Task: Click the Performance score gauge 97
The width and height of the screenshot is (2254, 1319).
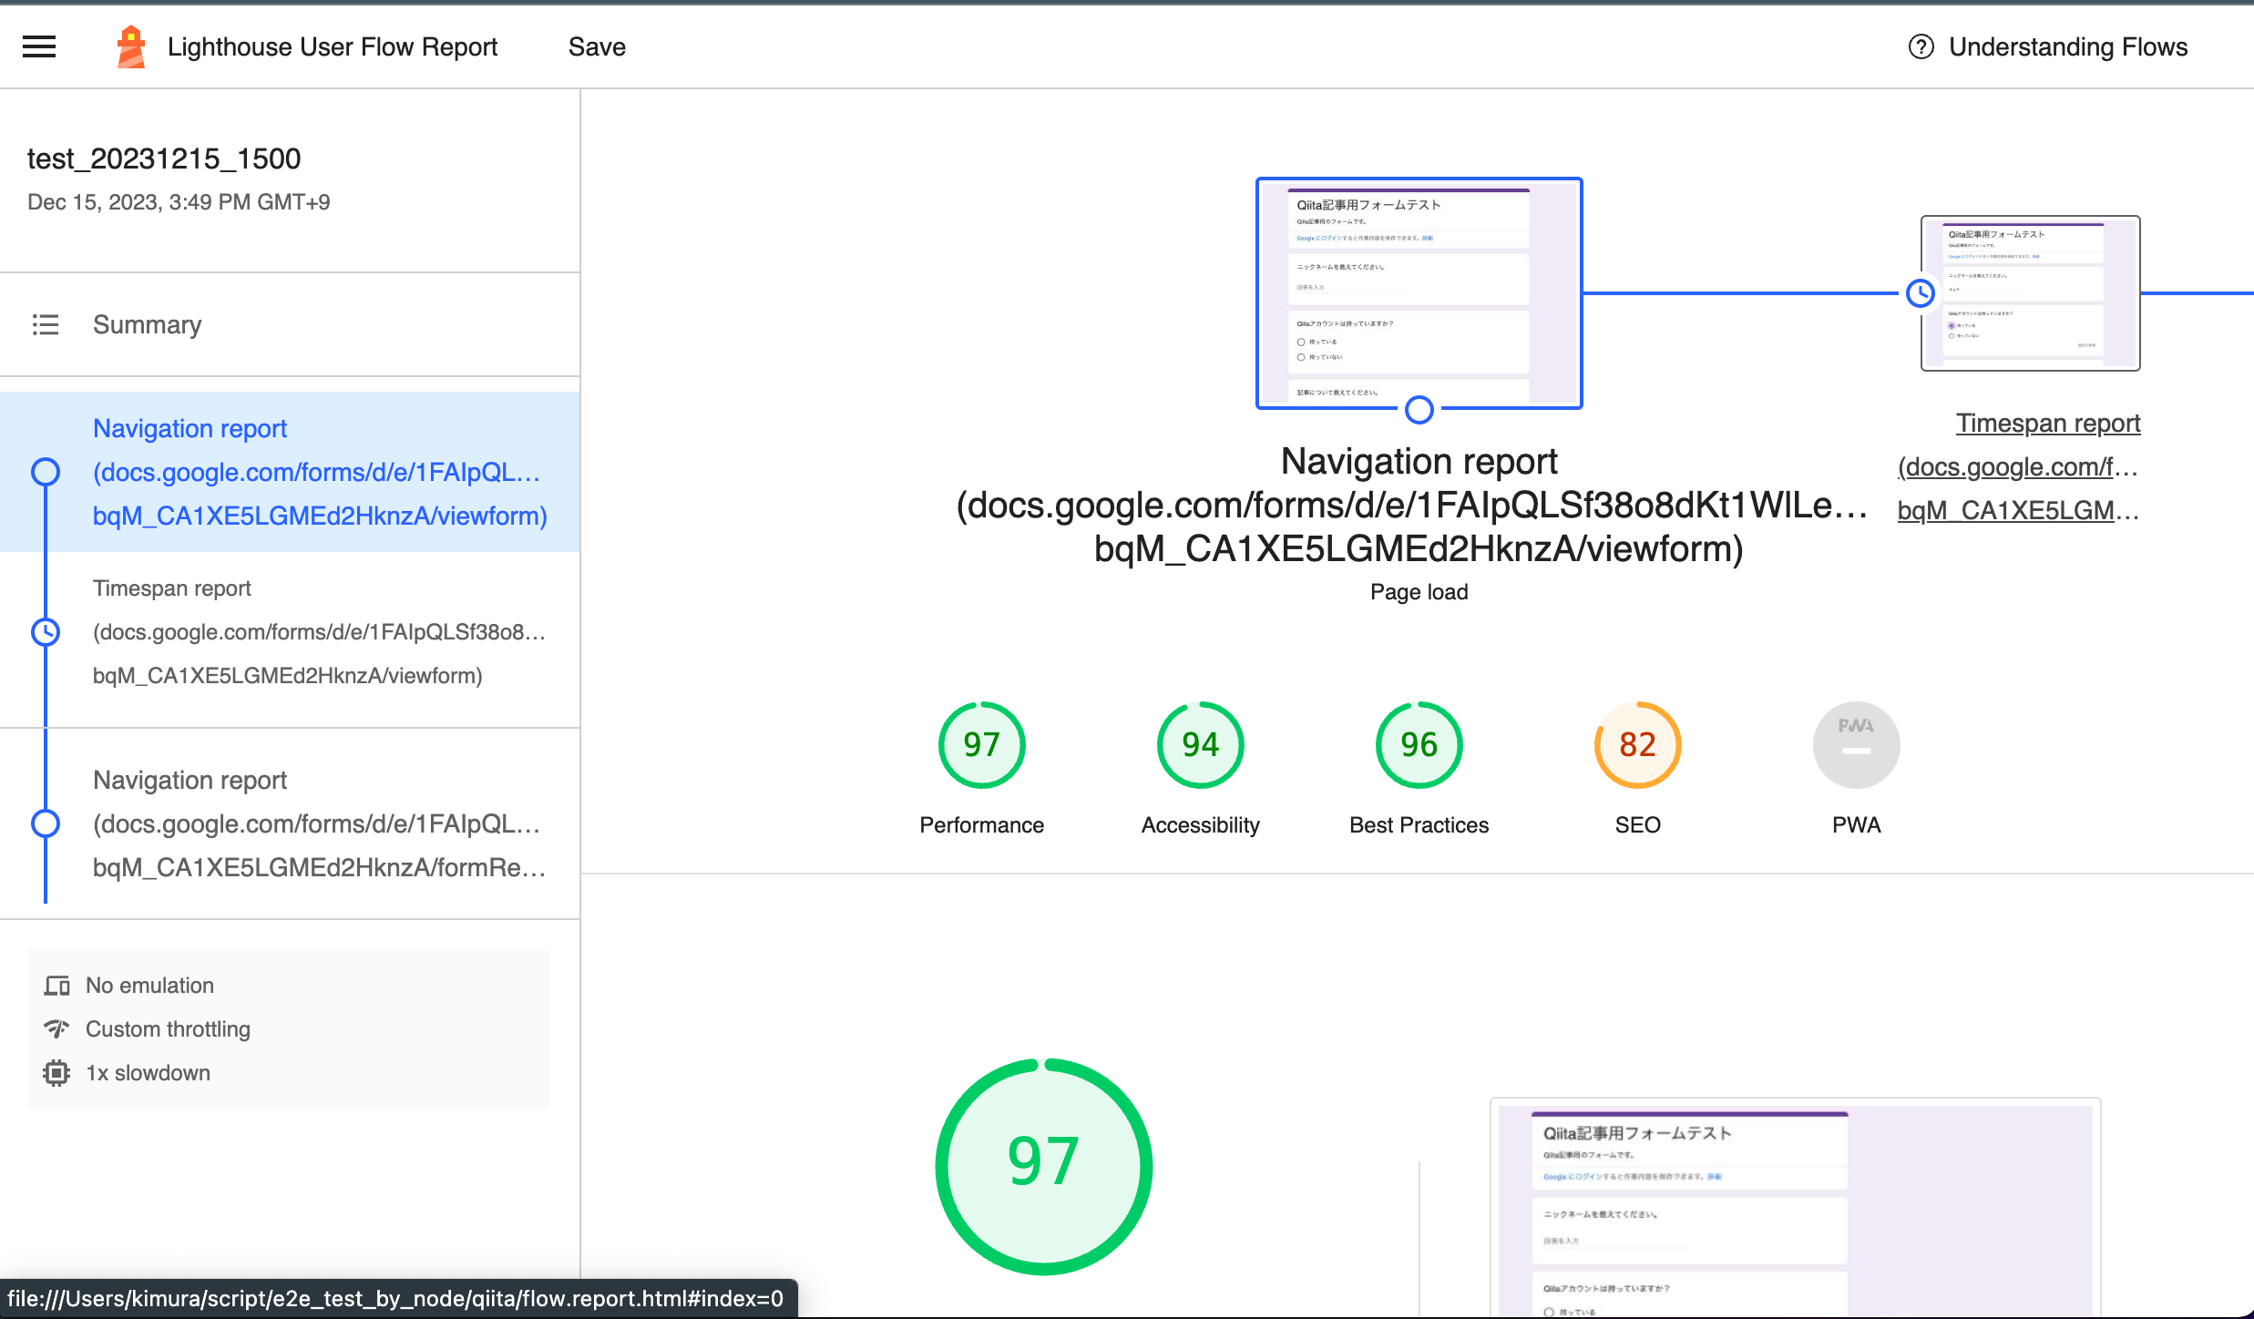Action: pyautogui.click(x=981, y=744)
